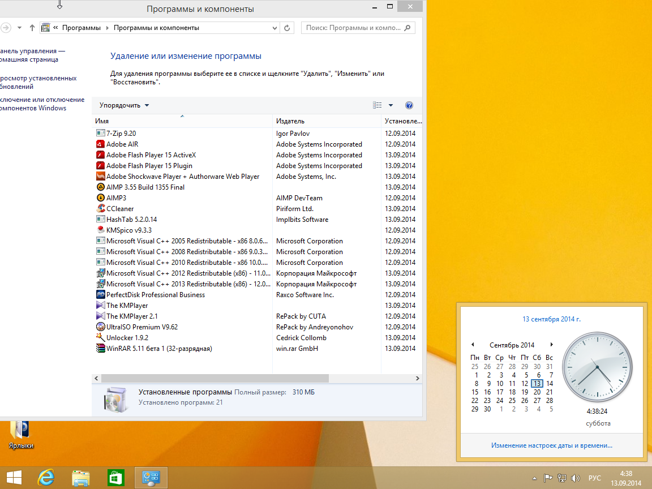
Task: Select RePack by Andreyonohov publisher cell
Action: click(315, 327)
